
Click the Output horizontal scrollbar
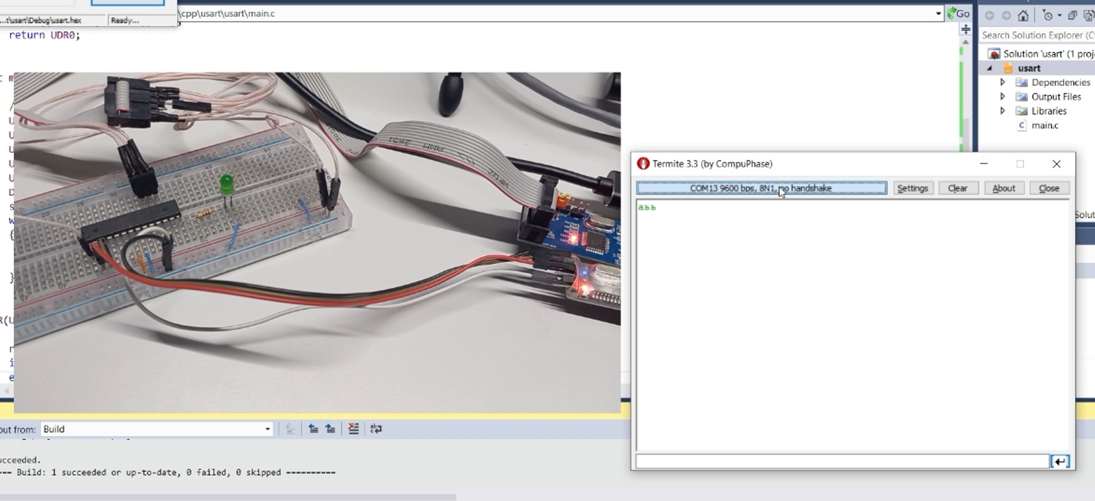(x=228, y=497)
